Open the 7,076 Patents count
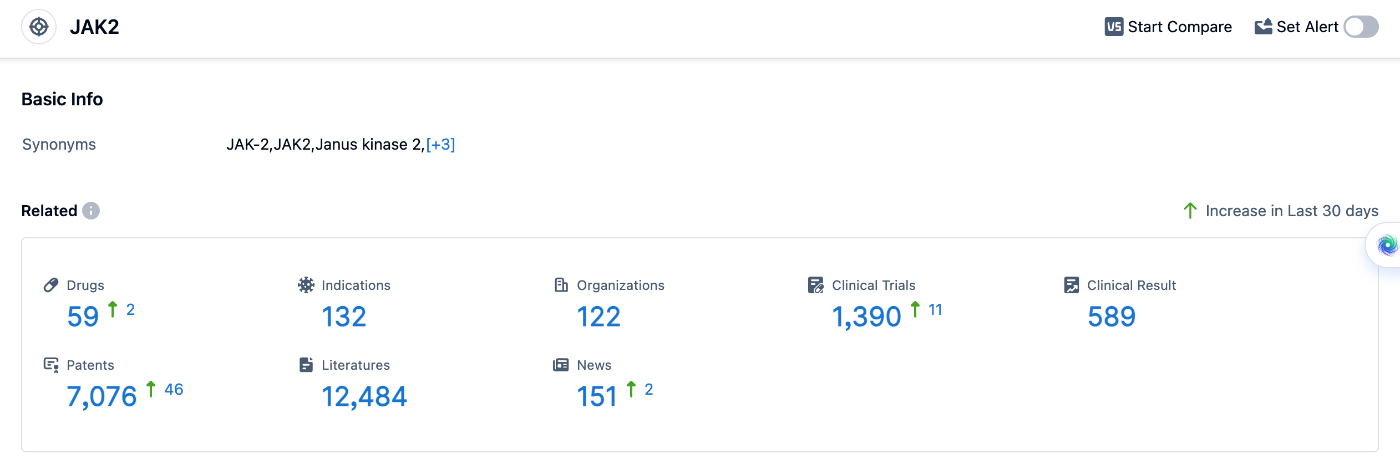Screen dimensions: 1400x459 tap(102, 396)
